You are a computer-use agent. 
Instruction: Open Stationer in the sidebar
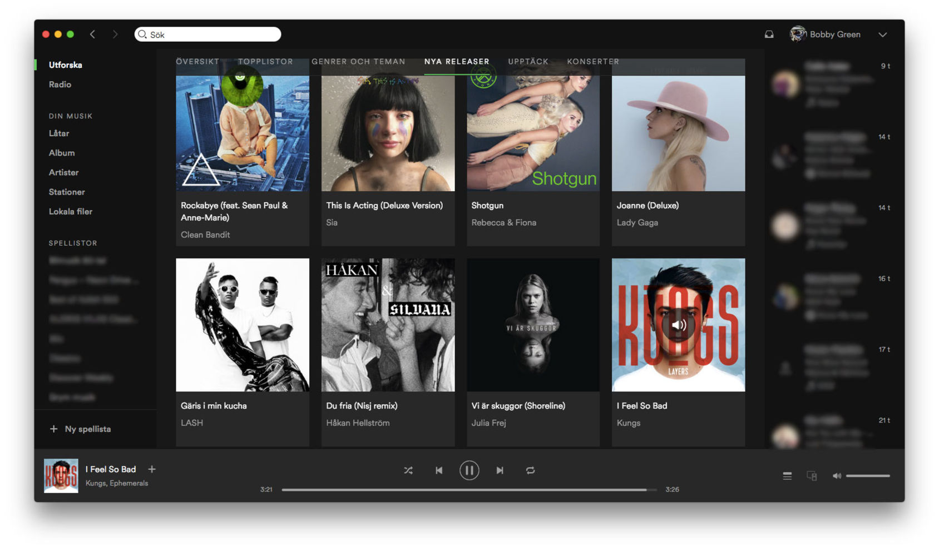pyautogui.click(x=67, y=192)
